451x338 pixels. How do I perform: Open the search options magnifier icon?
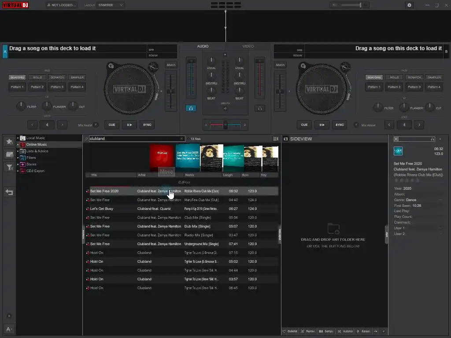(x=86, y=139)
